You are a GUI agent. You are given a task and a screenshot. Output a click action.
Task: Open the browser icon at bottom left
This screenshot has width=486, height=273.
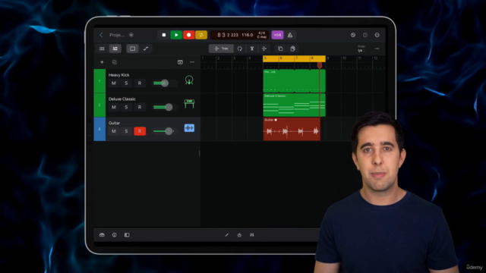tap(102, 235)
